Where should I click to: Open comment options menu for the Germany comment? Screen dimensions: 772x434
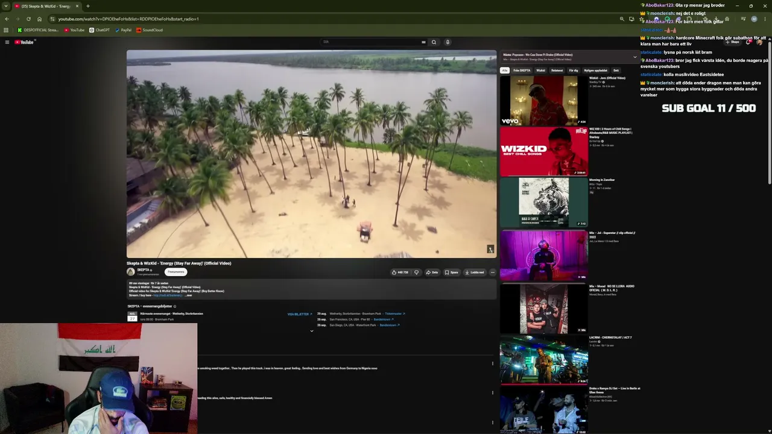(x=493, y=363)
